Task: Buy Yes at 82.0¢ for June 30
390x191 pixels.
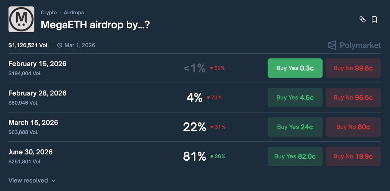Action: (x=295, y=156)
